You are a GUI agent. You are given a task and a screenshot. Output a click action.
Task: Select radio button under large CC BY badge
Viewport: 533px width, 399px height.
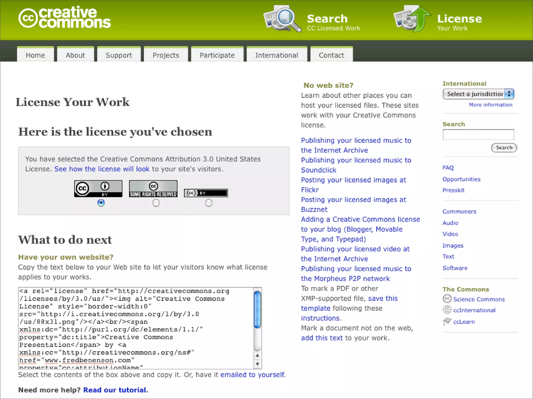pos(101,203)
